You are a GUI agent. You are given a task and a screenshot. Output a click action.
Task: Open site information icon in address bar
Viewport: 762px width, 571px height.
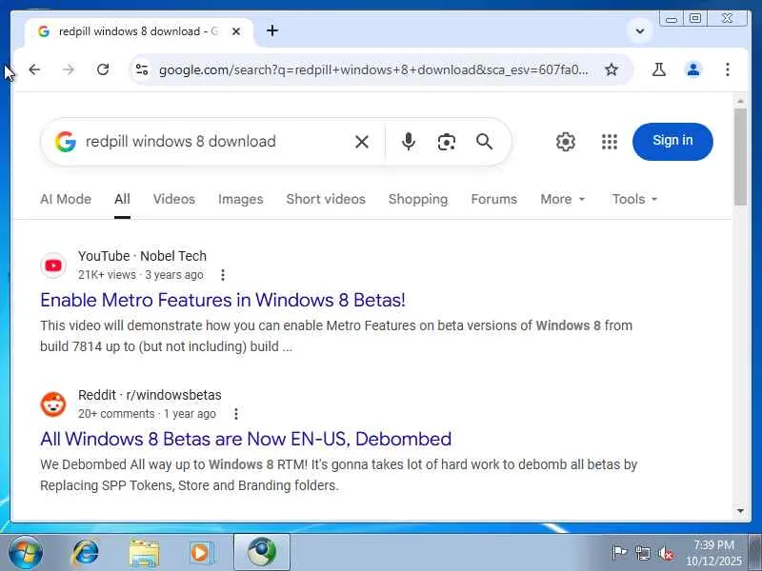point(142,69)
